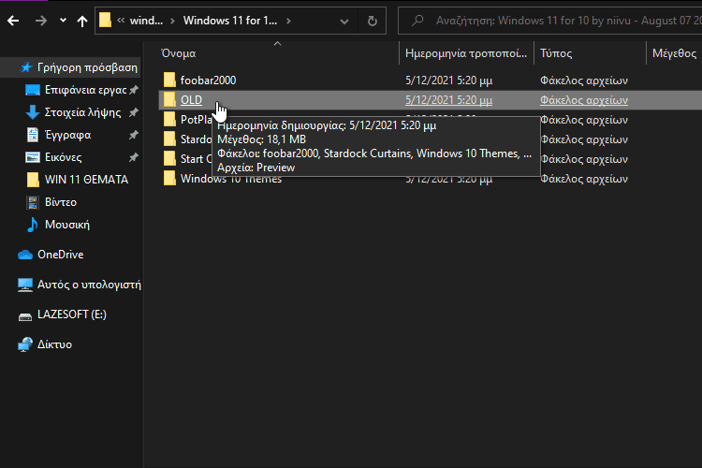The height and width of the screenshot is (468, 702).
Task: Select 'Windows 11 for 1...' breadcrumb
Action: click(x=230, y=21)
